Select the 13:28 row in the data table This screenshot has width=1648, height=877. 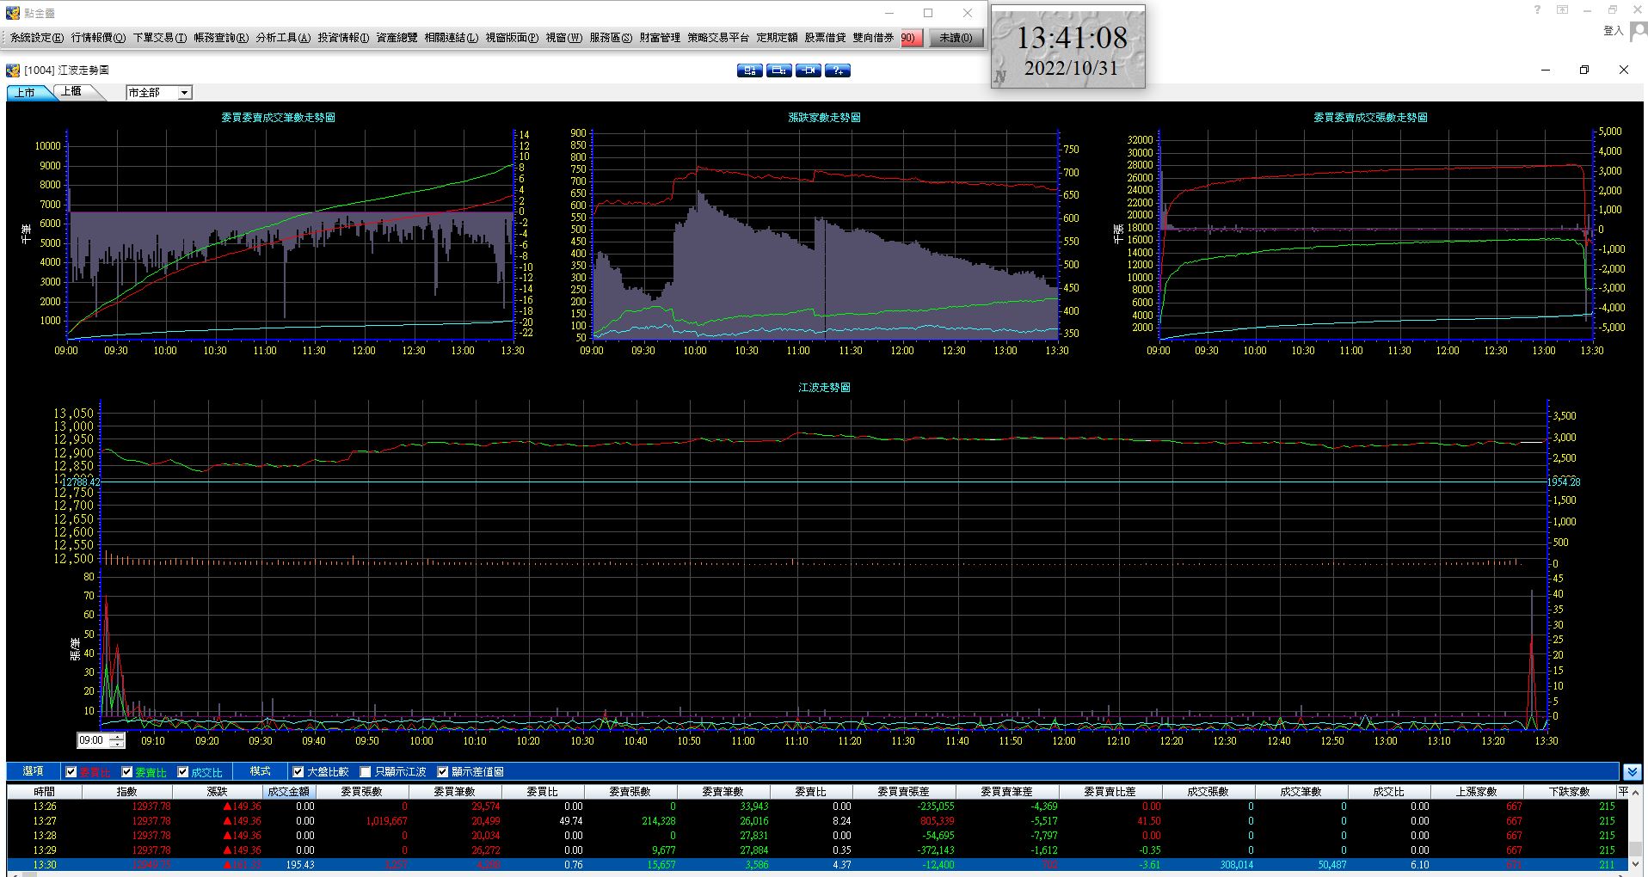coord(817,836)
